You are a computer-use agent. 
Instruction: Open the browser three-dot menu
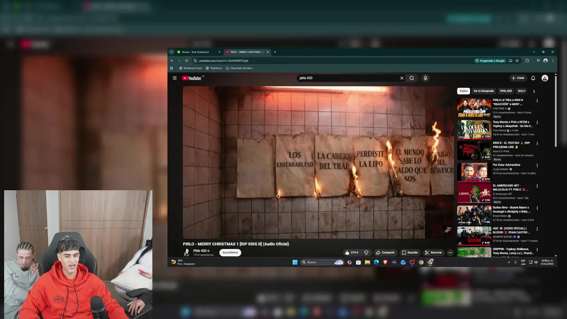point(552,61)
